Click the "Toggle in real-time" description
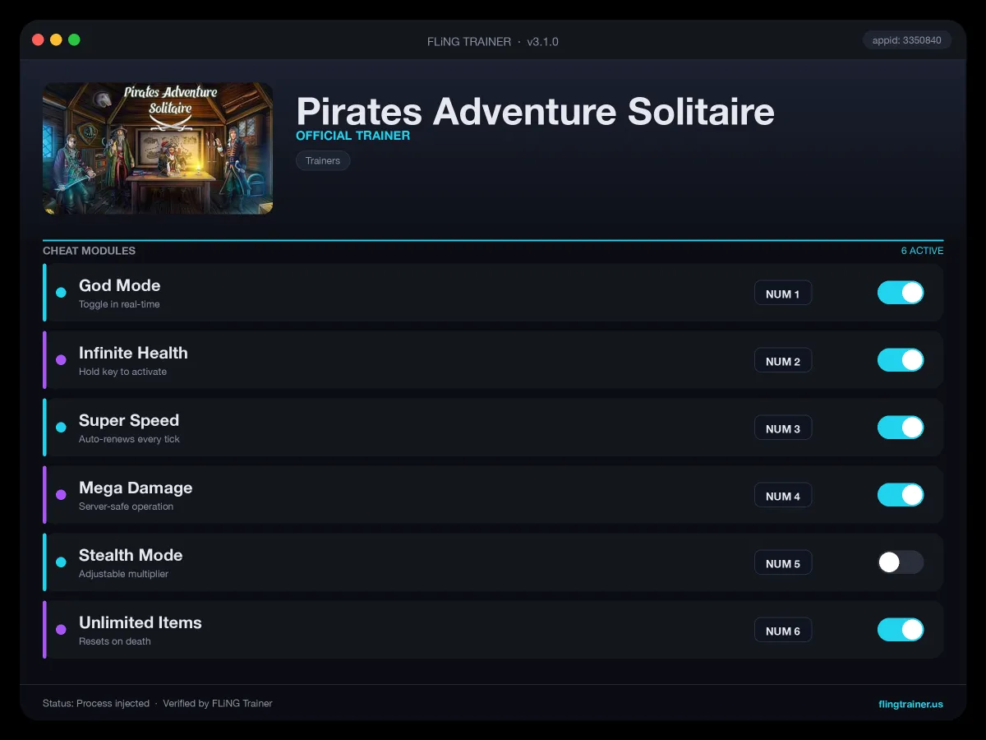This screenshot has height=740, width=986. point(119,304)
